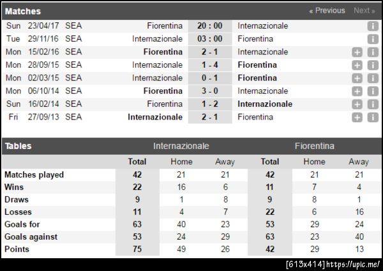Click Internazionale header in Tables section

pos(181,146)
